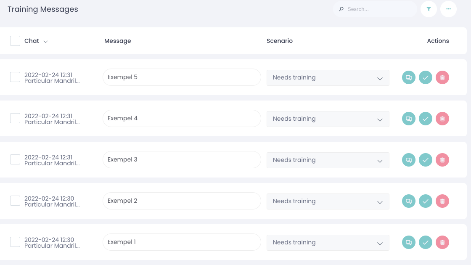The height and width of the screenshot is (265, 471).
Task: Expand the Scenario dropdown for Exempel 5
Action: [x=328, y=78]
